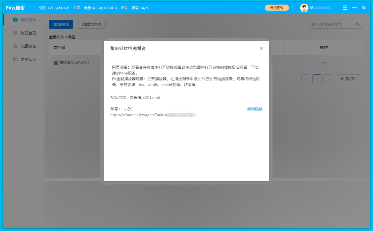Click the 账号管理 people icon

[15, 33]
